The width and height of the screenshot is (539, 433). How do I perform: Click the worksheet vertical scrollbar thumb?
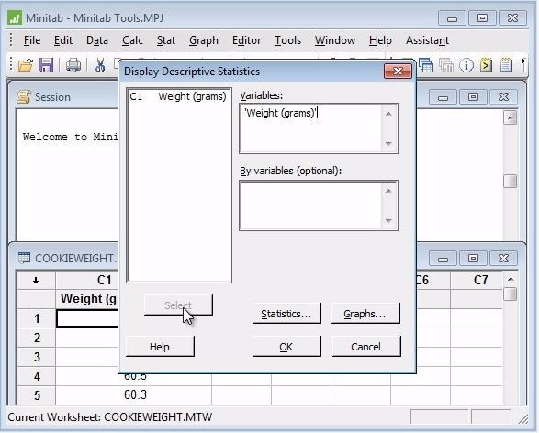511,294
